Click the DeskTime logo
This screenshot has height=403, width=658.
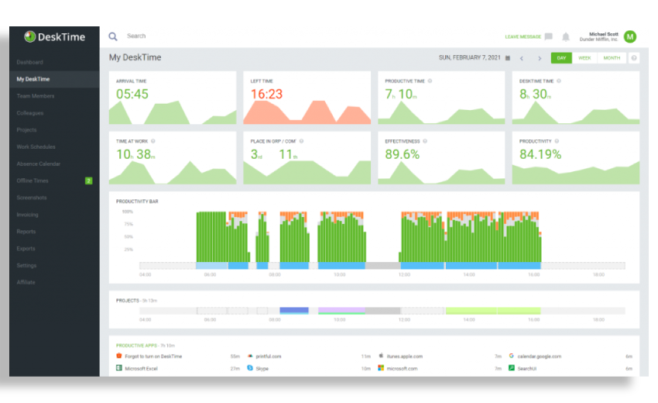point(54,37)
